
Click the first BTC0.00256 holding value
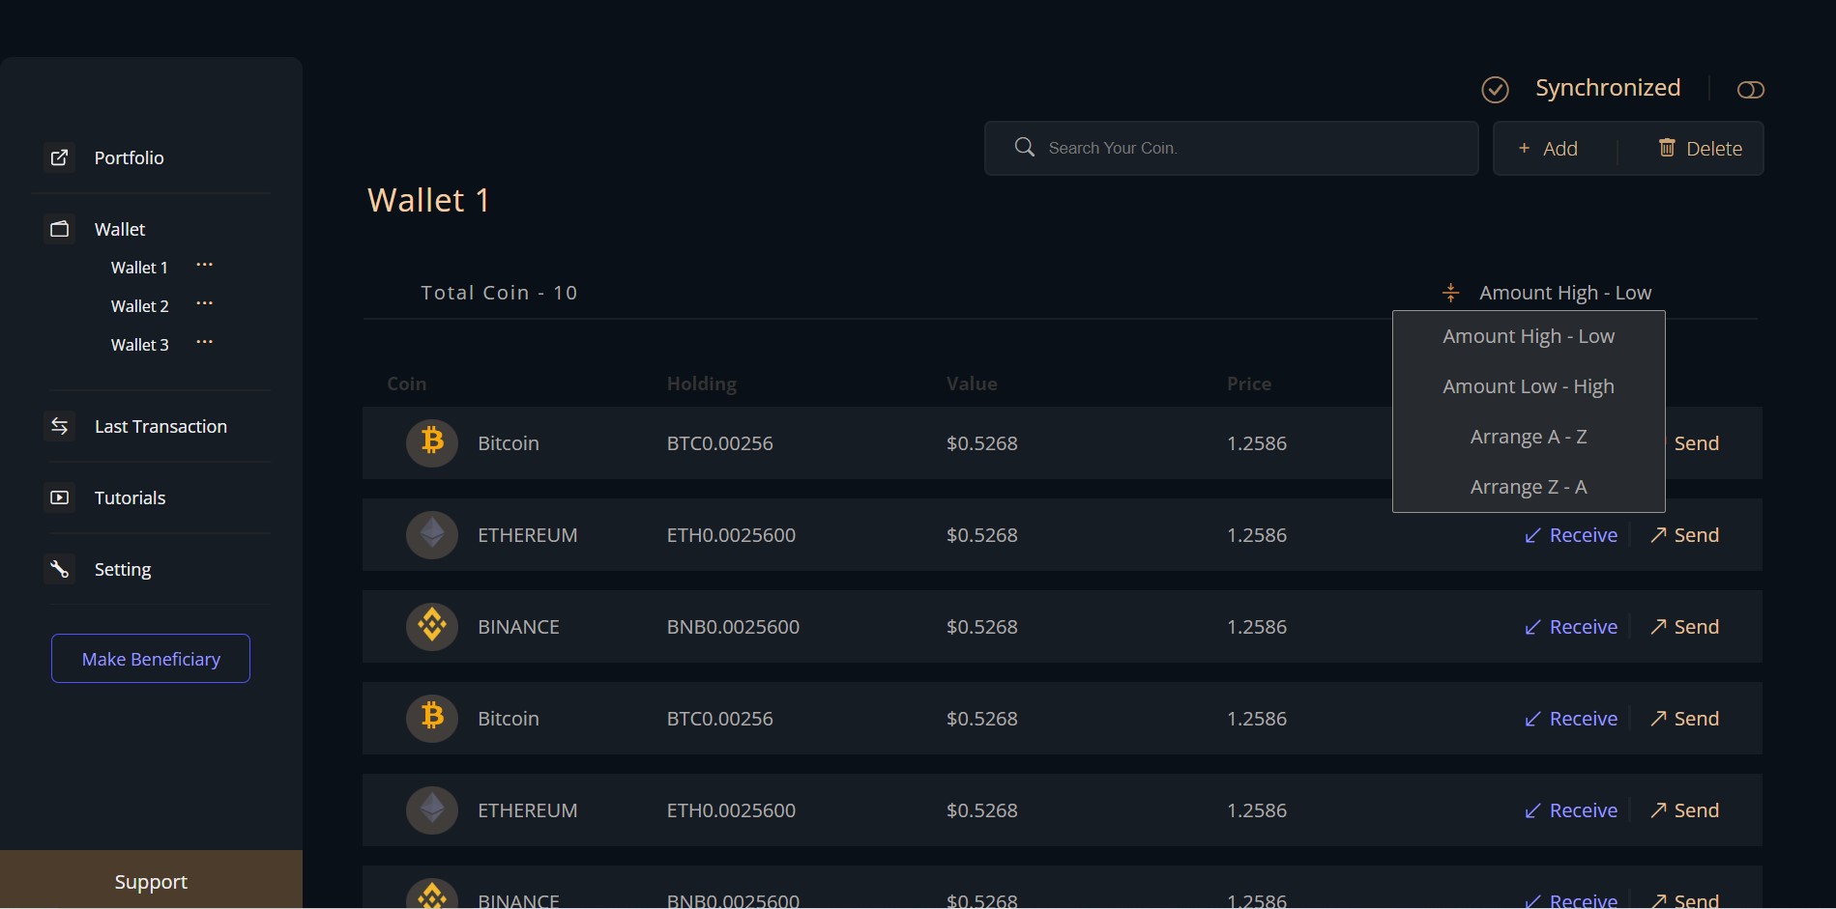pos(719,443)
